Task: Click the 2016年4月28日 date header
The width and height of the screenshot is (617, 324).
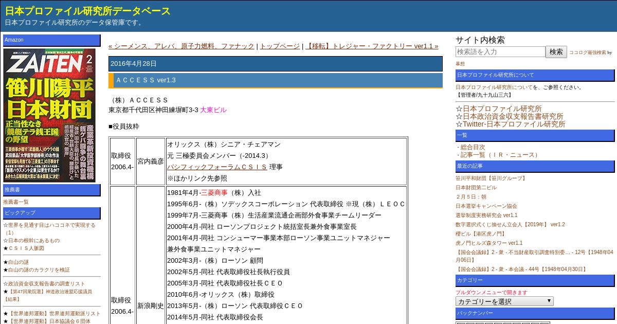Action: (x=276, y=64)
